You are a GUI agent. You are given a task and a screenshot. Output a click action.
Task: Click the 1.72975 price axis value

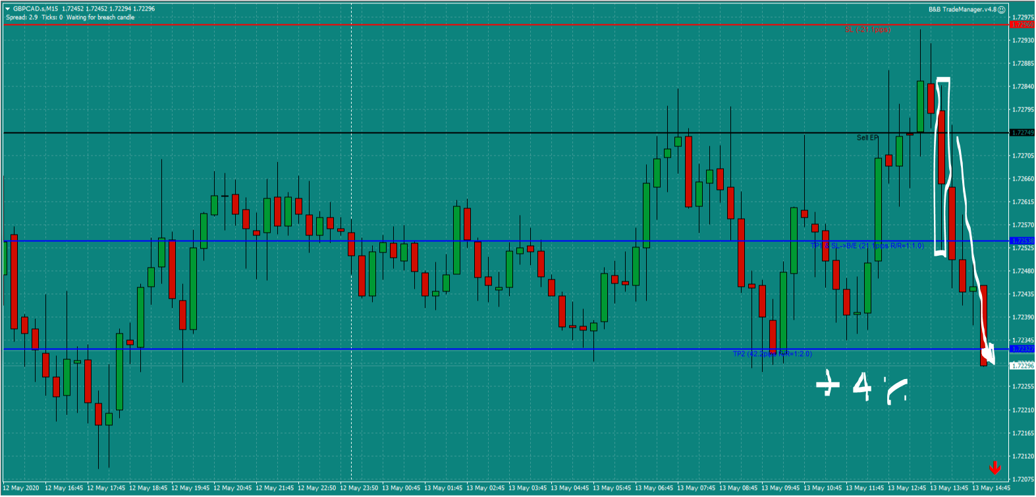pos(1023,17)
